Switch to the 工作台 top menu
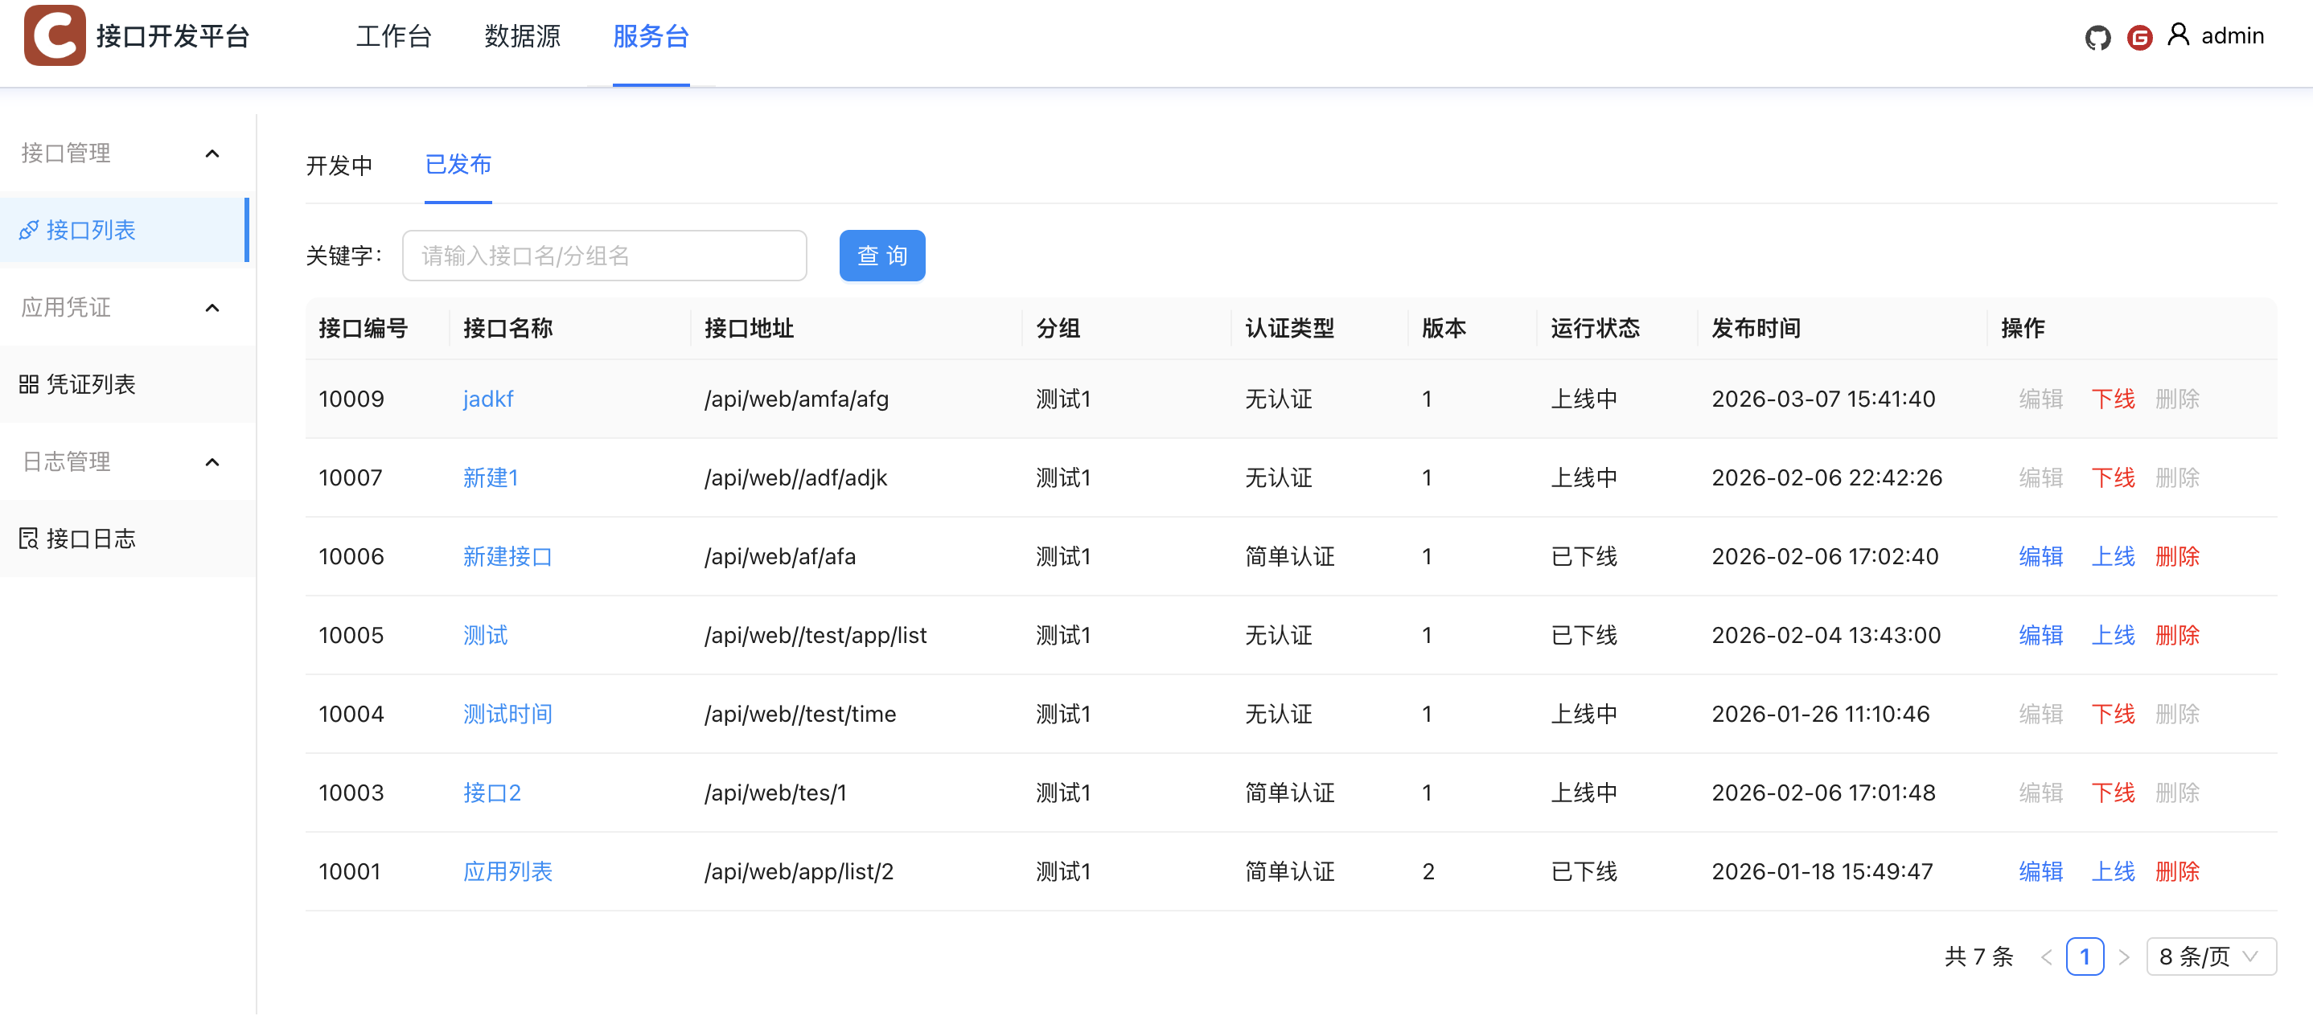This screenshot has height=1024, width=2313. [394, 37]
